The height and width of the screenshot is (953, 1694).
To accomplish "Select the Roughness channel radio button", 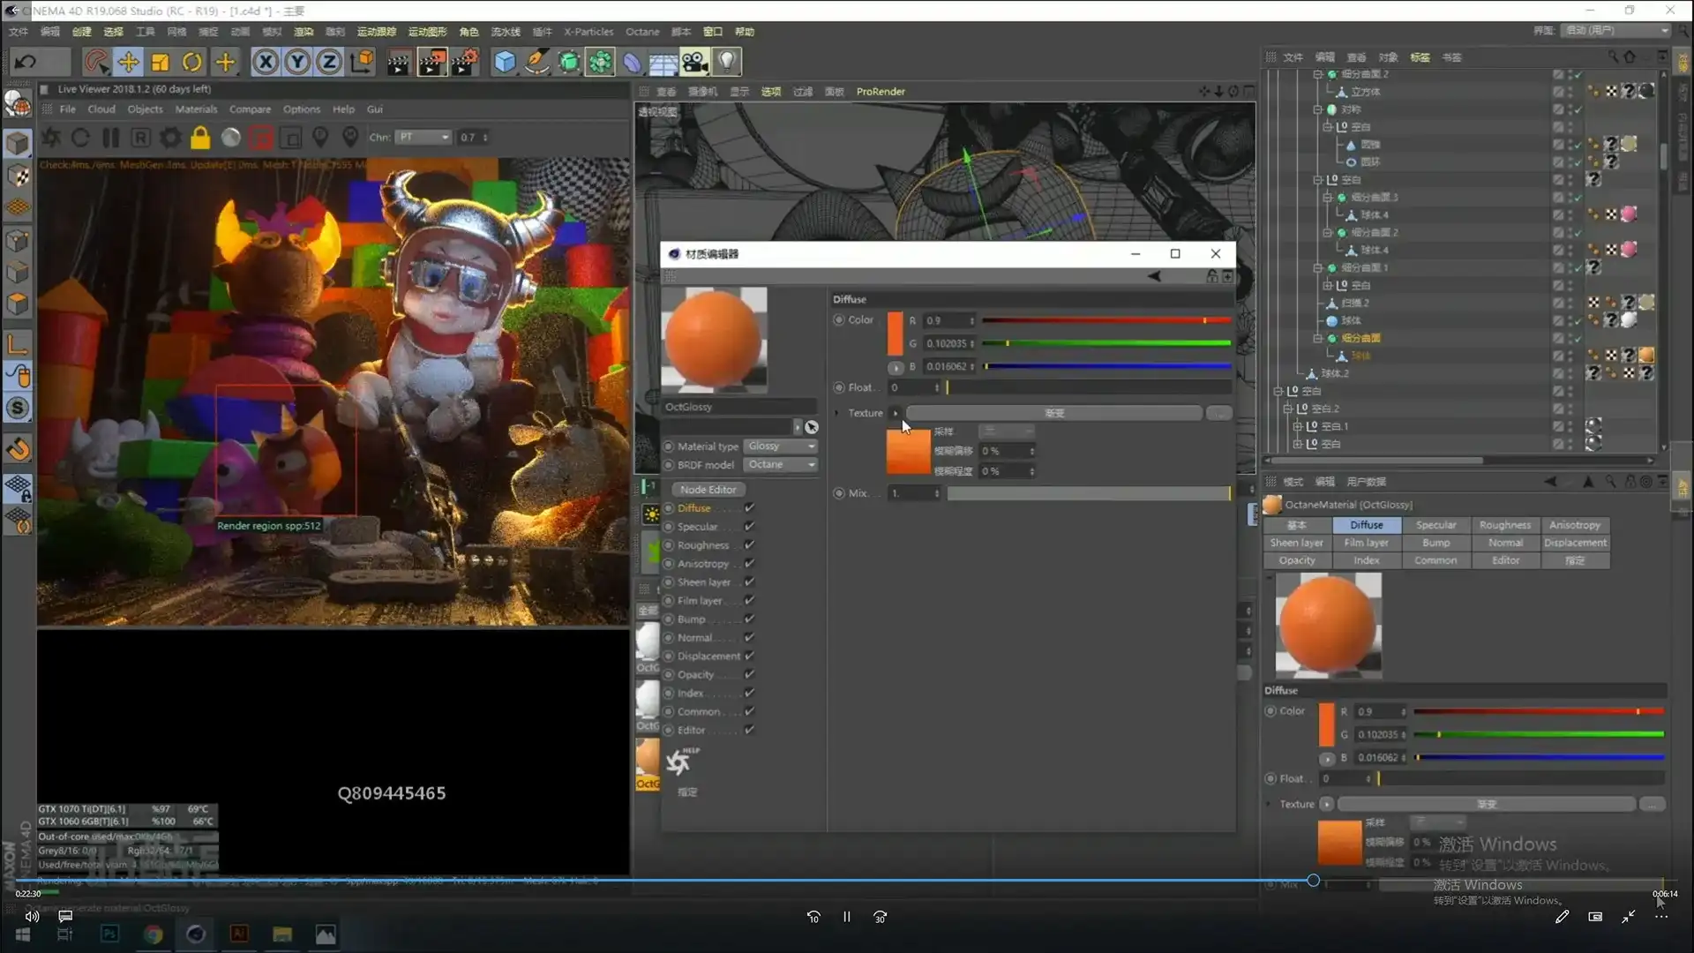I will click(x=669, y=545).
